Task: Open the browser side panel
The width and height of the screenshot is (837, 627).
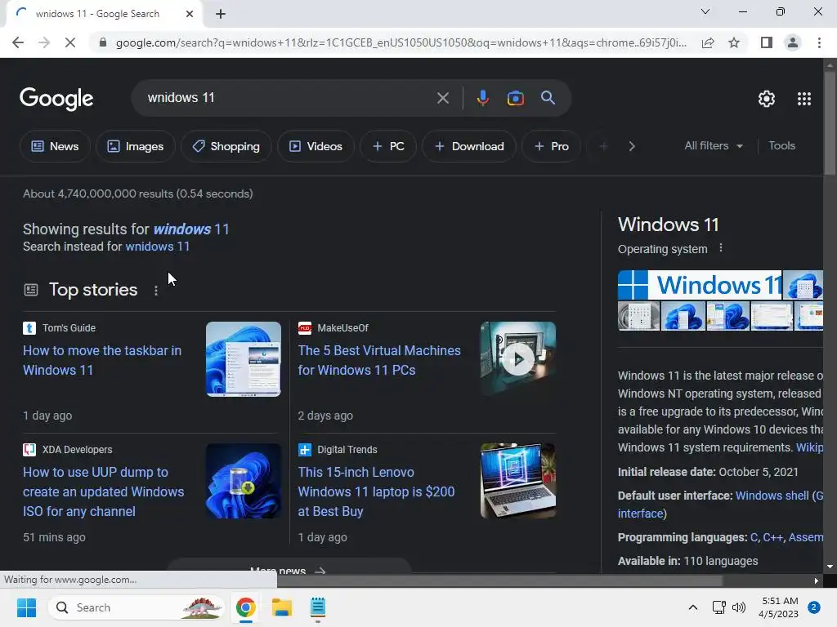Action: (x=767, y=42)
